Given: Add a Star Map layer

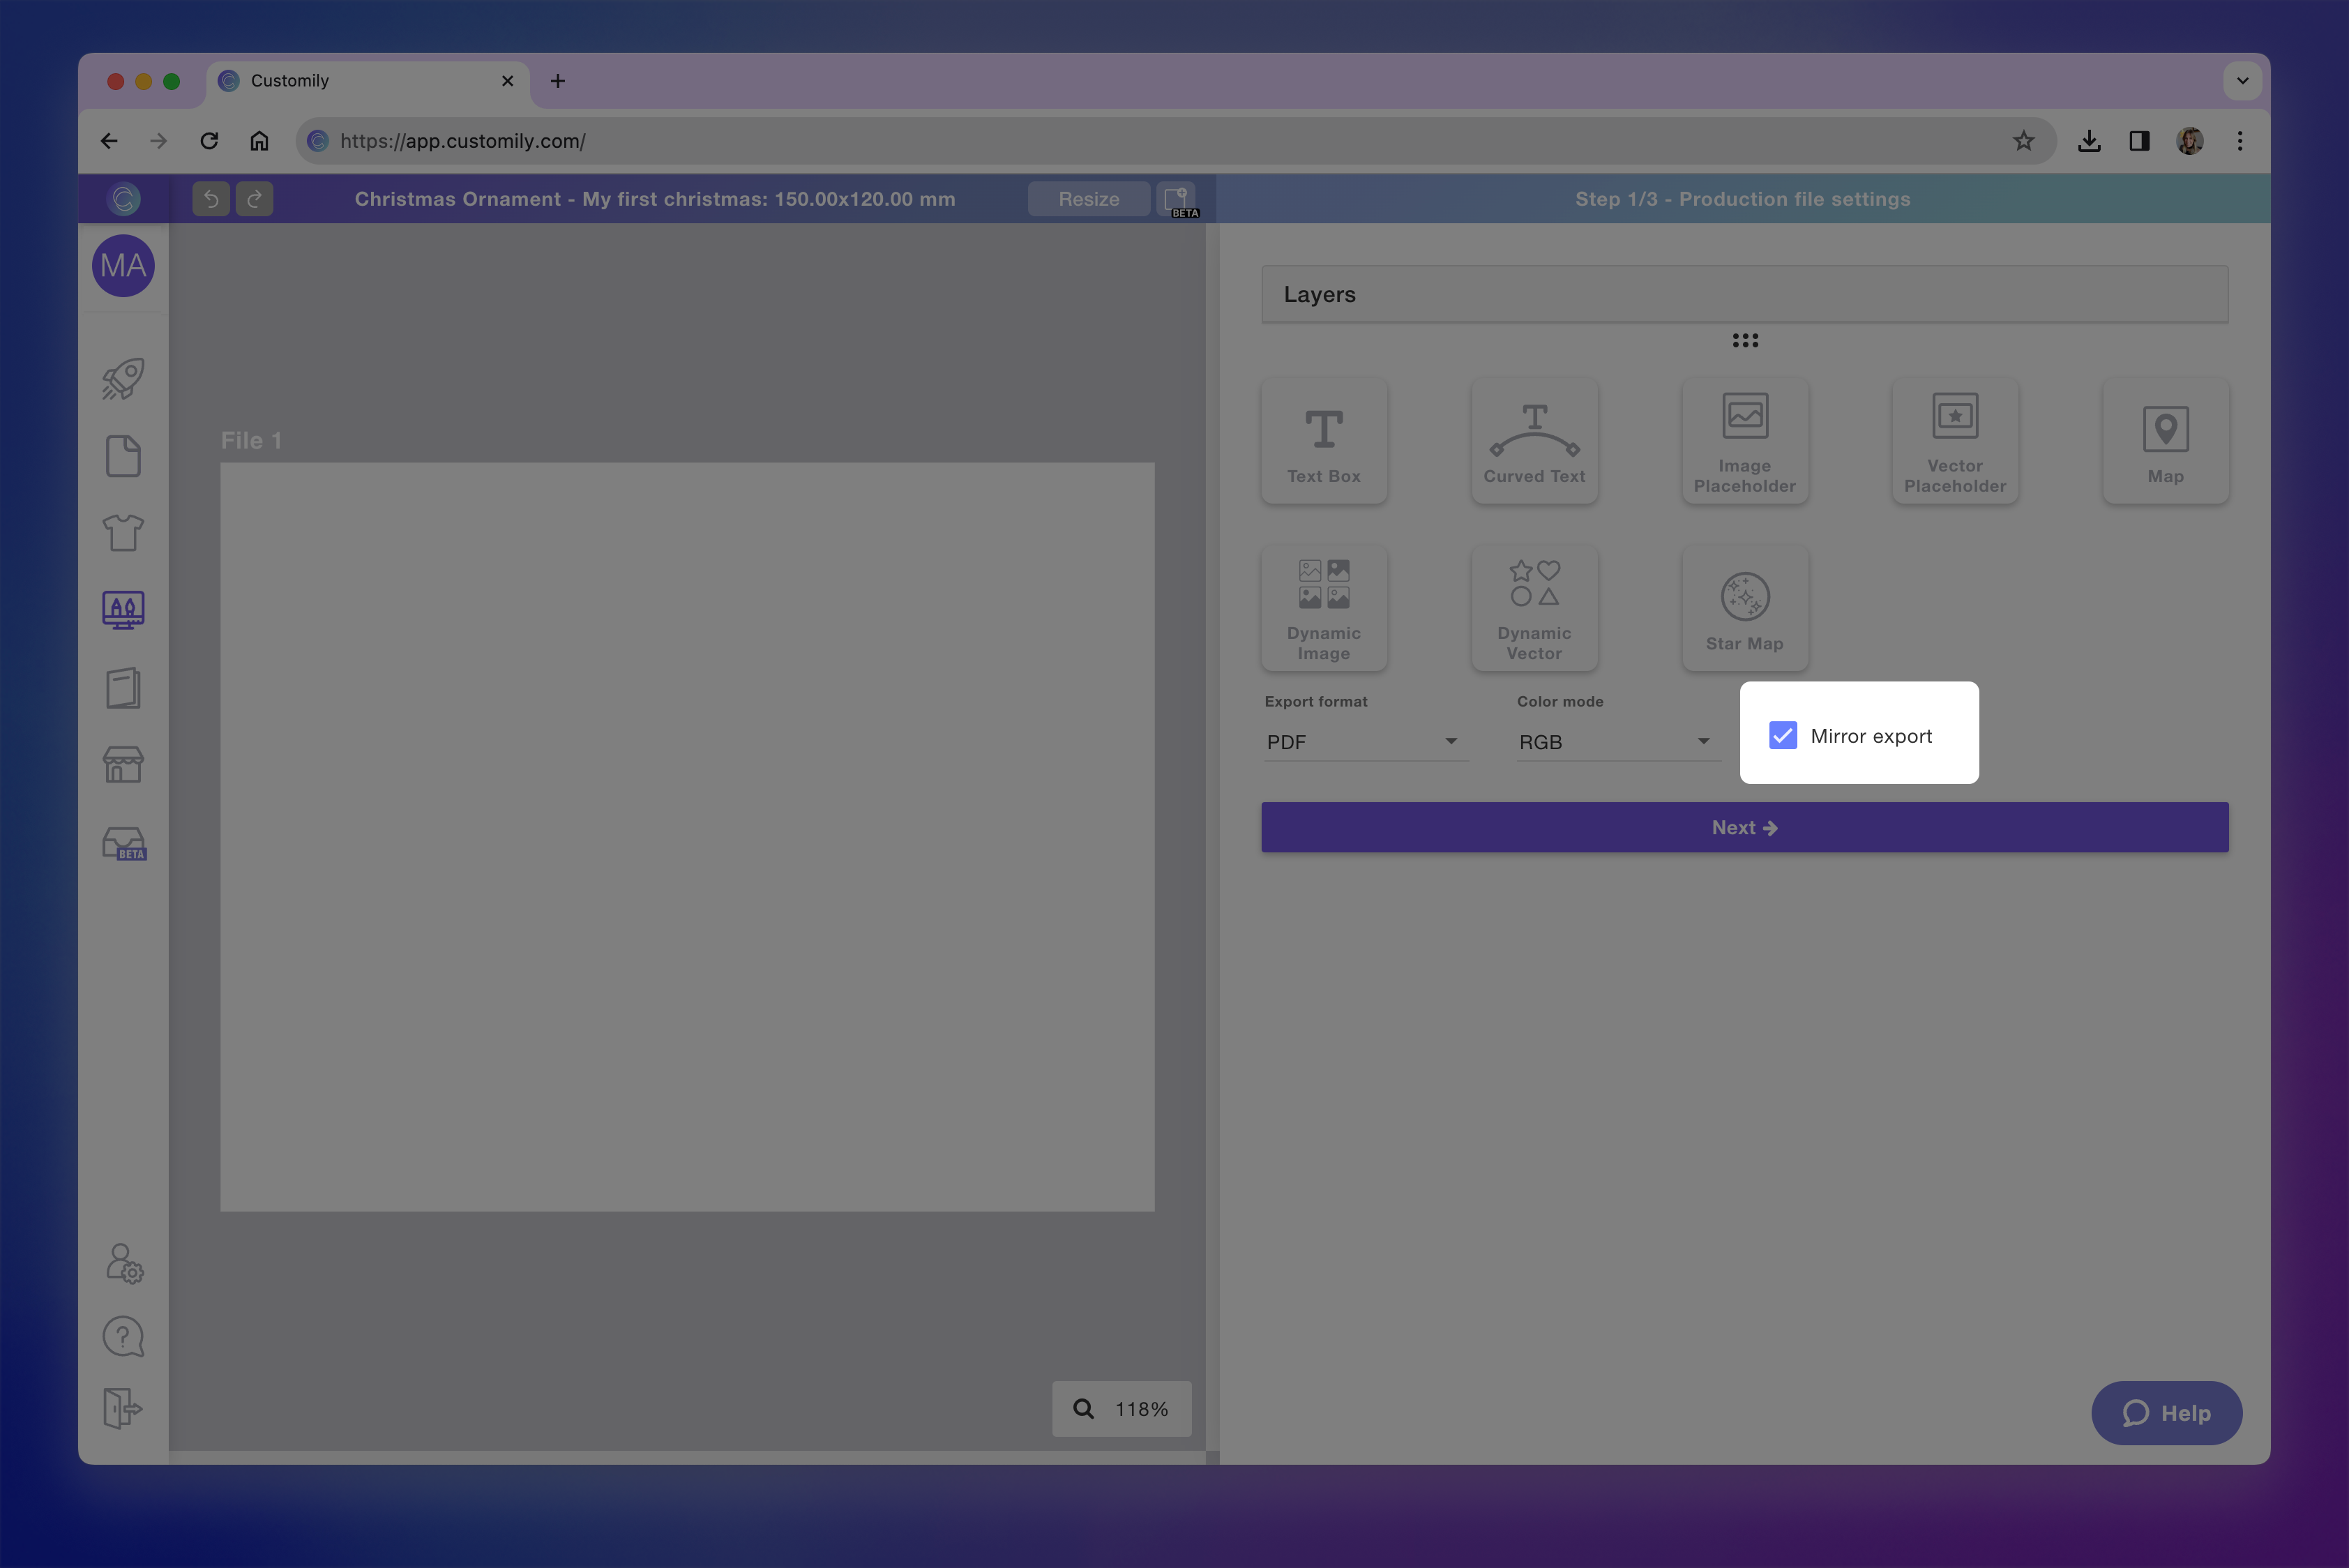Looking at the screenshot, I should coord(1744,609).
